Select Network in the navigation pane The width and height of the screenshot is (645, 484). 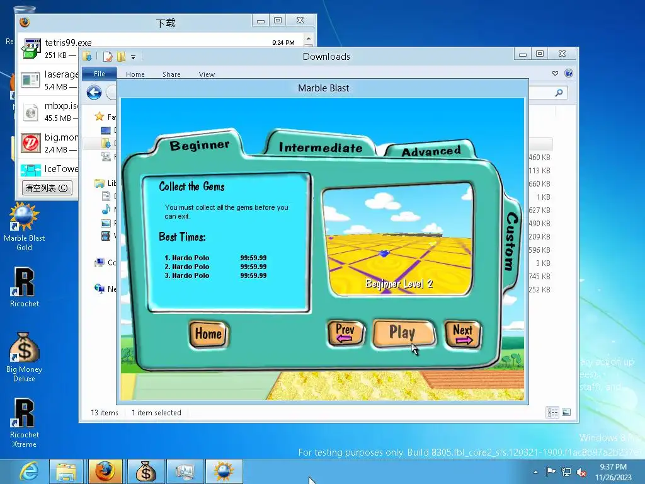[99, 289]
